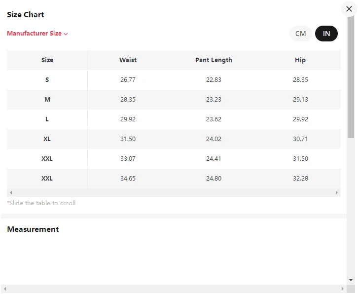Image resolution: width=358 pixels, height=294 pixels.
Task: Click waist value 34.65
Action: click(x=128, y=178)
